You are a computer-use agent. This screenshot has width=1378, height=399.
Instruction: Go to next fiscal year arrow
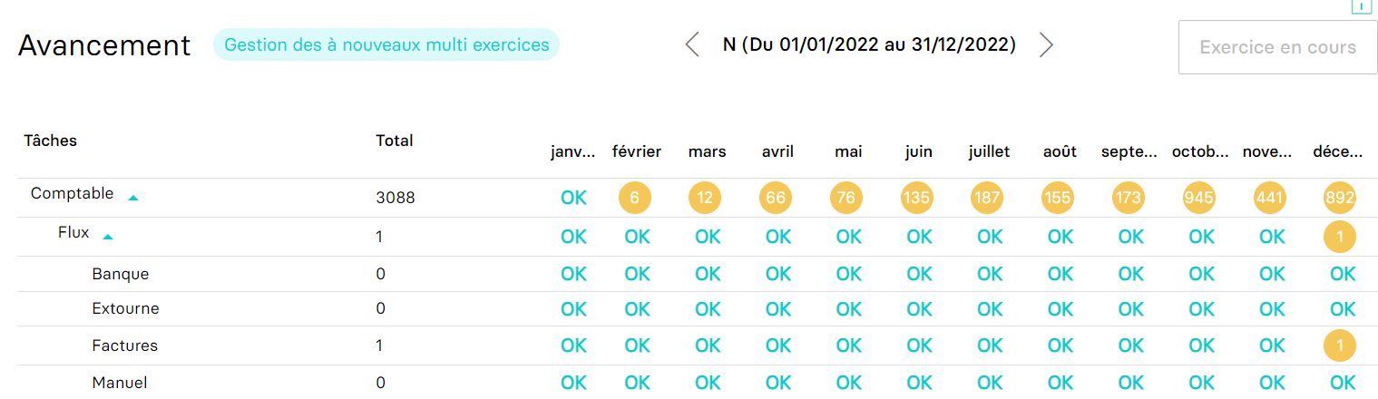tap(1046, 44)
